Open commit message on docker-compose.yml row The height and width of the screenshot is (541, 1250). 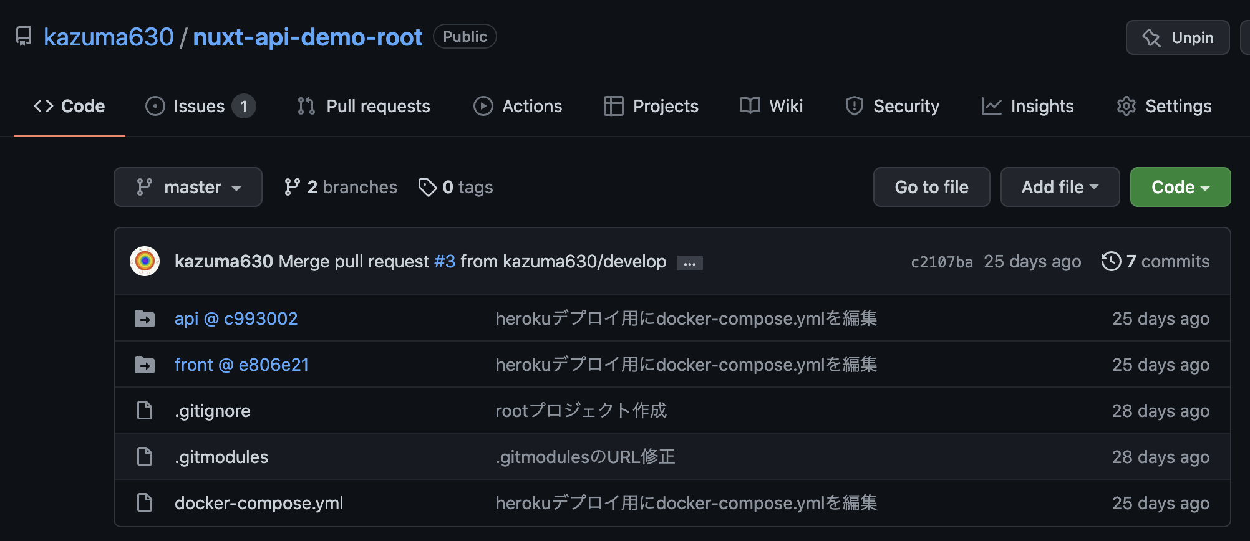pyautogui.click(x=686, y=503)
